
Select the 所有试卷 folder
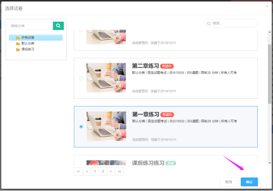click(36, 38)
